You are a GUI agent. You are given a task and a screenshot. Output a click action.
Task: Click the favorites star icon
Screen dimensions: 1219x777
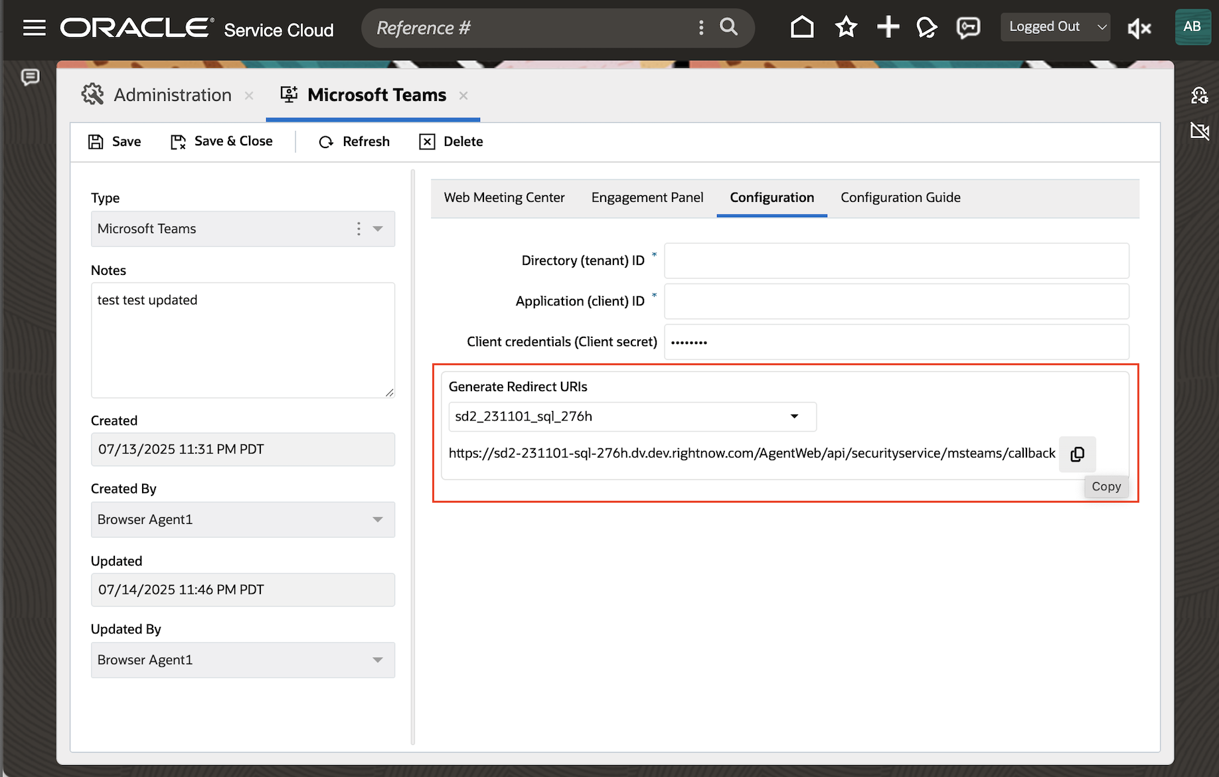[845, 27]
